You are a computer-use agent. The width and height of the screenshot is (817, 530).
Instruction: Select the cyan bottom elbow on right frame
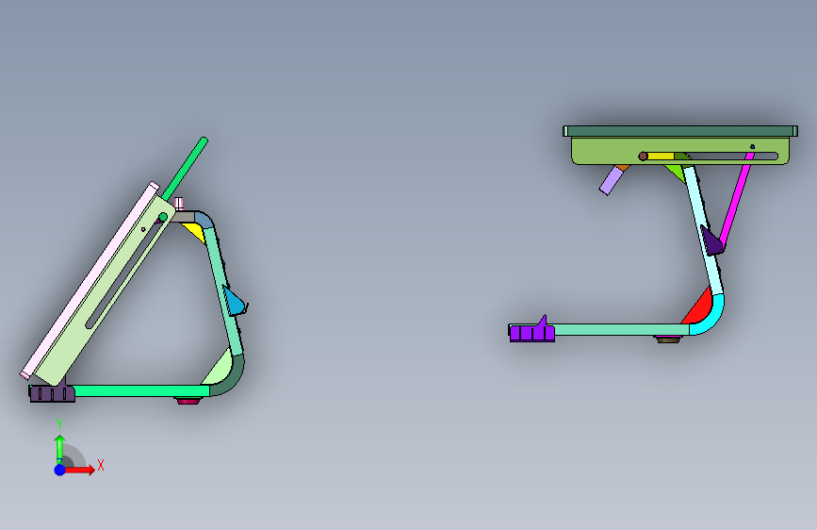tap(711, 318)
